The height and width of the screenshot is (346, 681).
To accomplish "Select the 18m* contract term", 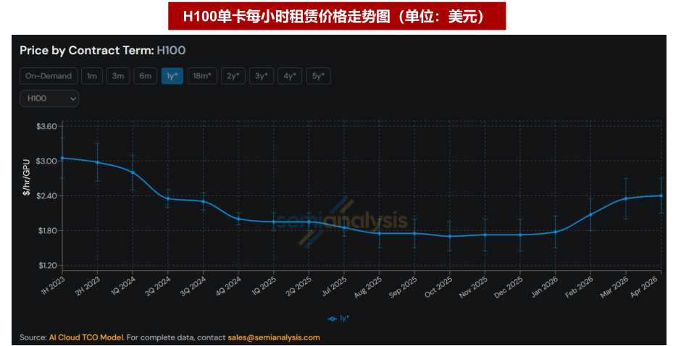I will tap(202, 76).
